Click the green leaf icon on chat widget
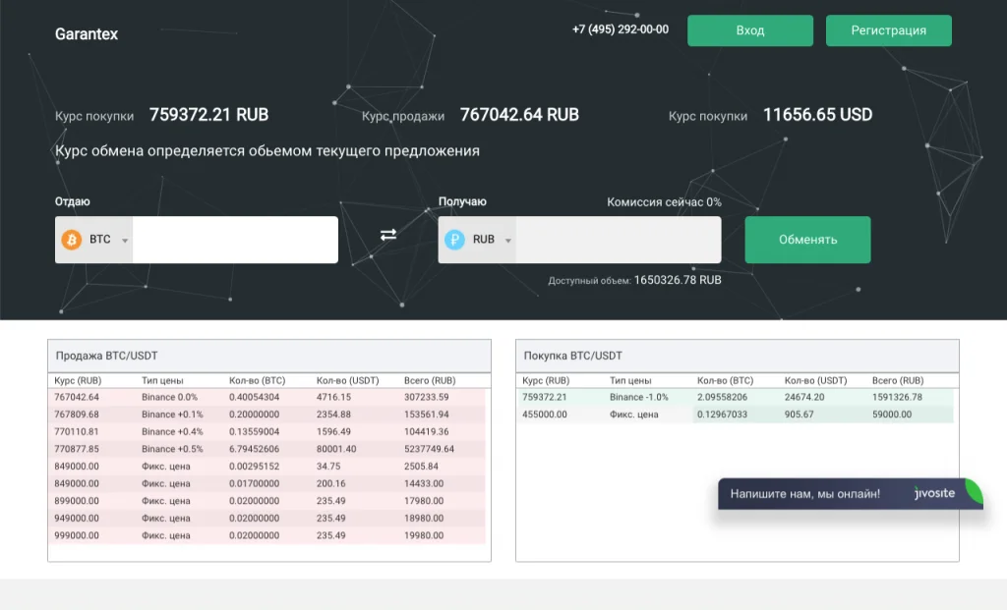The height and width of the screenshot is (610, 1007). tap(974, 491)
